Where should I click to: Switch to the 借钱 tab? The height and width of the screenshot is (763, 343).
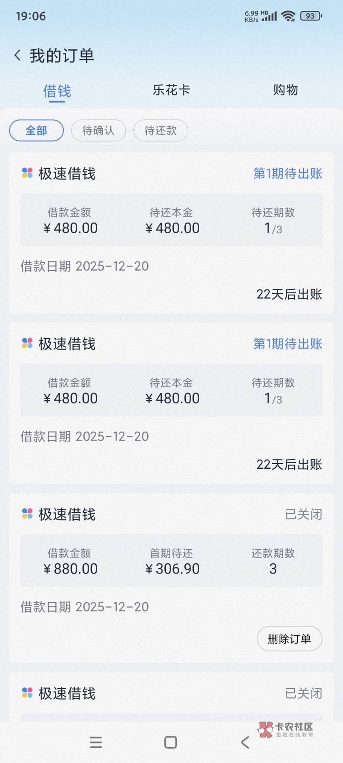pyautogui.click(x=57, y=91)
